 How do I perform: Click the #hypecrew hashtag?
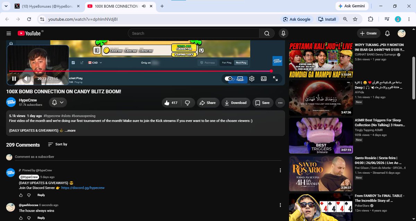click(x=53, y=116)
